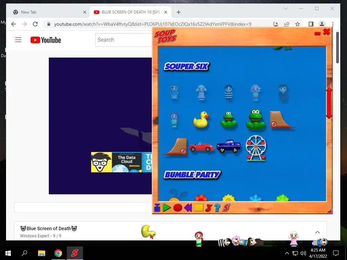The width and height of the screenshot is (347, 260).
Task: Click the green play arrow in Soup Toys
Action: 167,208
